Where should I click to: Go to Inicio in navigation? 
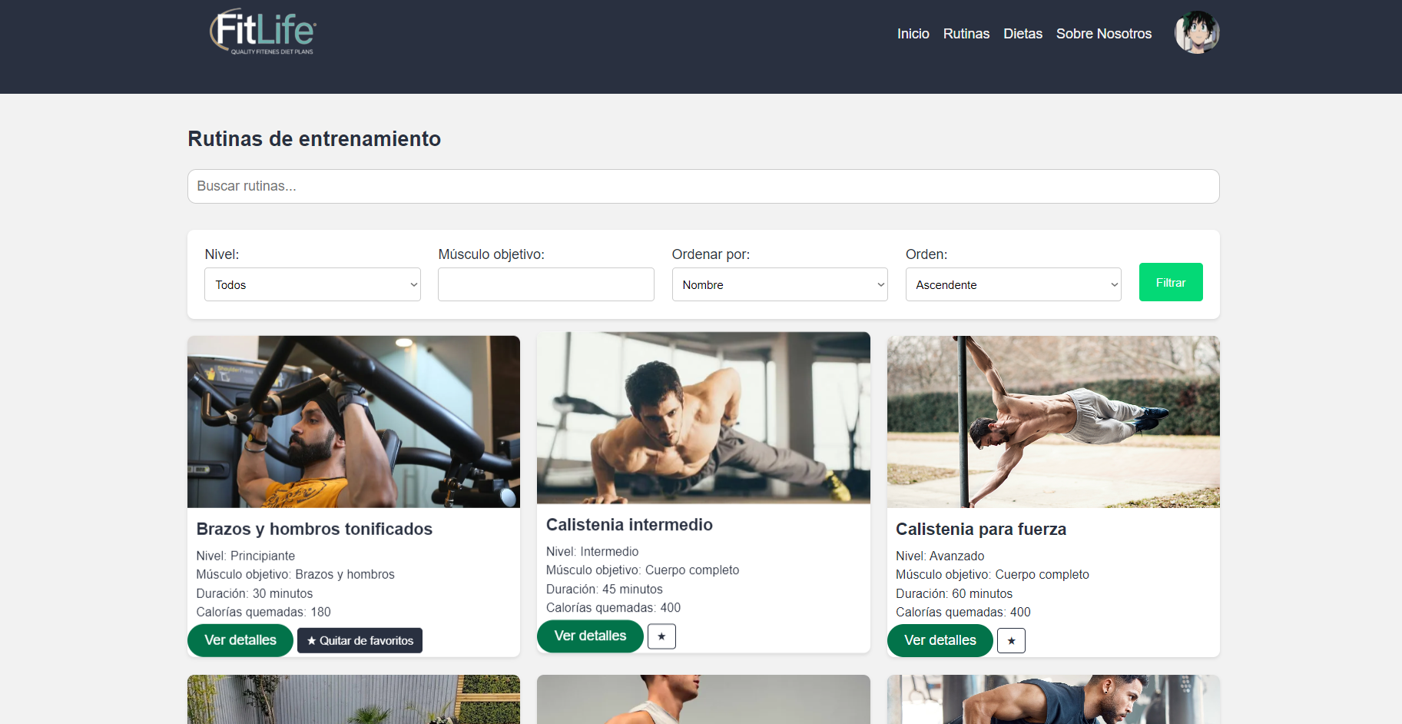pos(913,34)
